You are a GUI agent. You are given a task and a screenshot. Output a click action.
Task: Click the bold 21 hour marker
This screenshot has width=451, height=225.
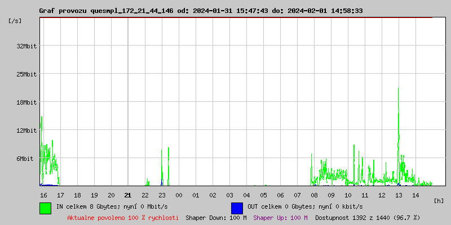pyautogui.click(x=128, y=195)
